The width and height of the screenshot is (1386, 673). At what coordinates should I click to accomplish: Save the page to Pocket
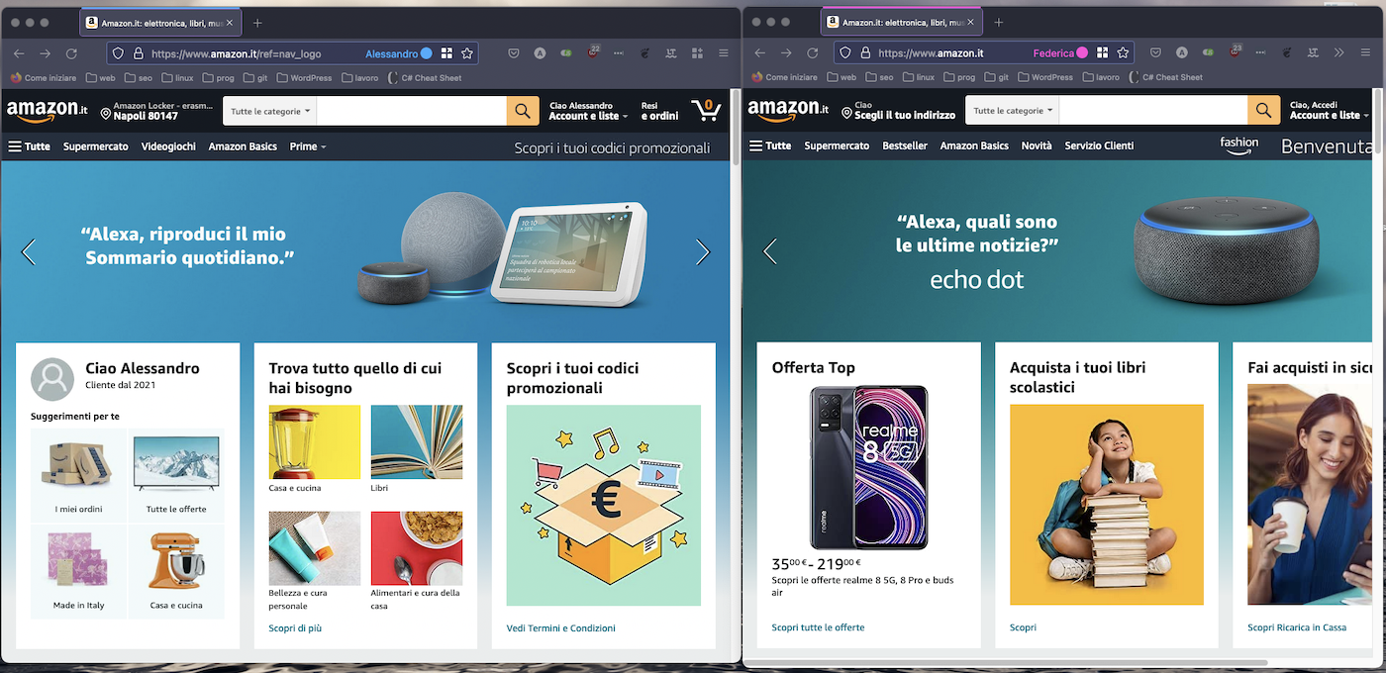(x=514, y=53)
